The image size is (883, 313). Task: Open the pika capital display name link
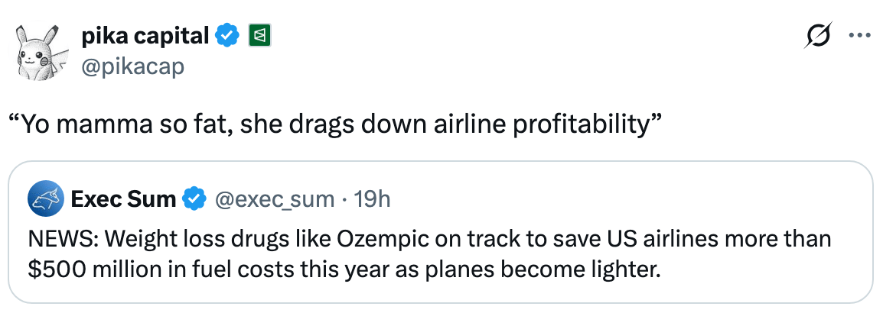[144, 35]
